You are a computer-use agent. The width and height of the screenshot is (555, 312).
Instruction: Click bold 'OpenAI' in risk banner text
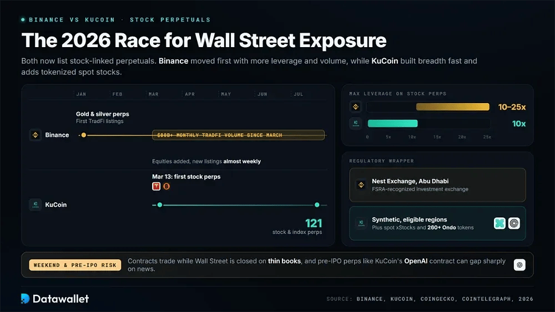(416, 261)
